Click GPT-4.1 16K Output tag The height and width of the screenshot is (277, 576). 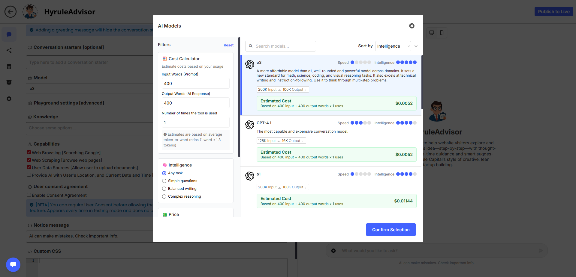pyautogui.click(x=293, y=141)
